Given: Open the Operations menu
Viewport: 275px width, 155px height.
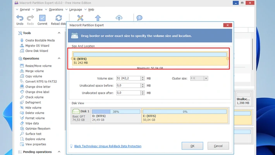Looking at the screenshot, I should pyautogui.click(x=56, y=9).
